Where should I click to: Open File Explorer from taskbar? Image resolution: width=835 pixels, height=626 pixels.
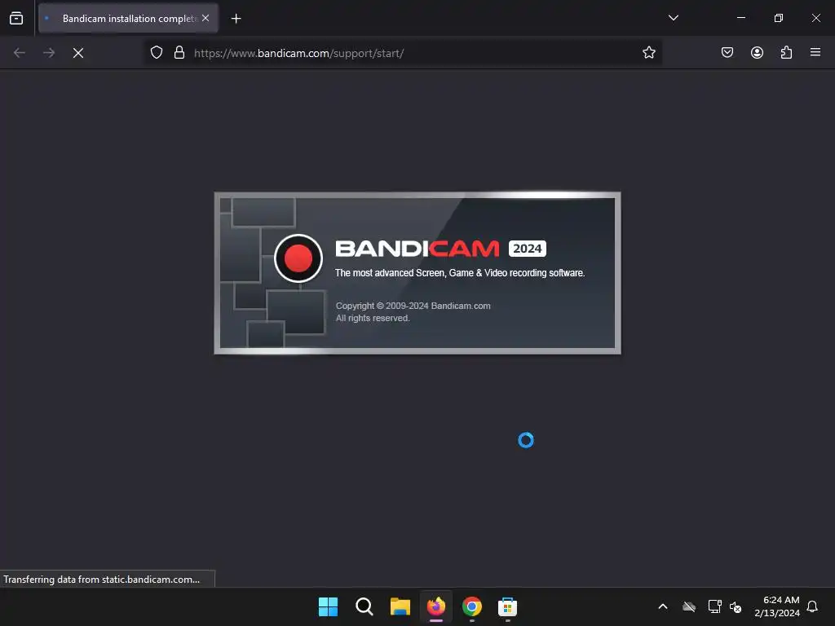[x=400, y=606]
